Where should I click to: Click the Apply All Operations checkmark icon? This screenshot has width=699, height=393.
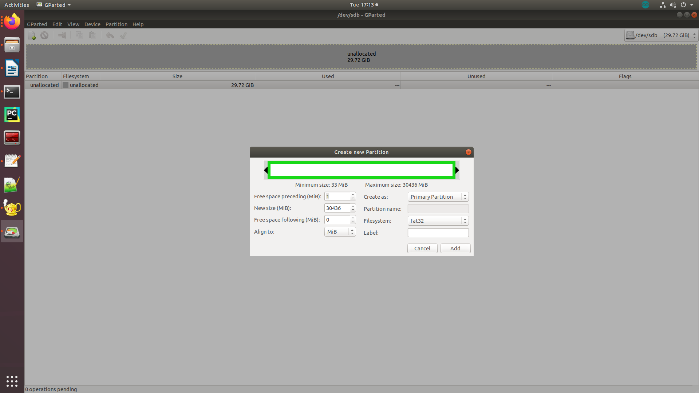123,35
